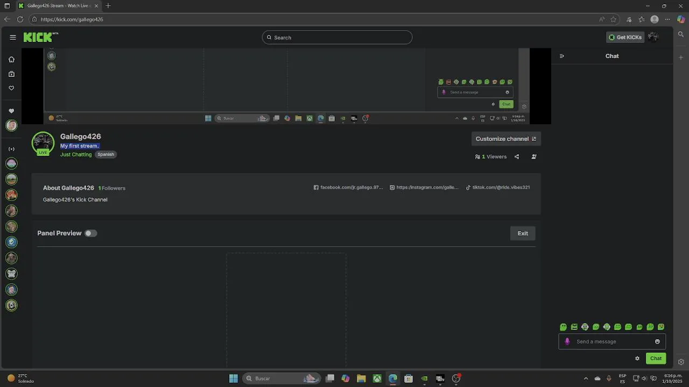Open the tiktok.com/@ride.vibes321 link
This screenshot has width=689, height=387.
tap(497, 188)
